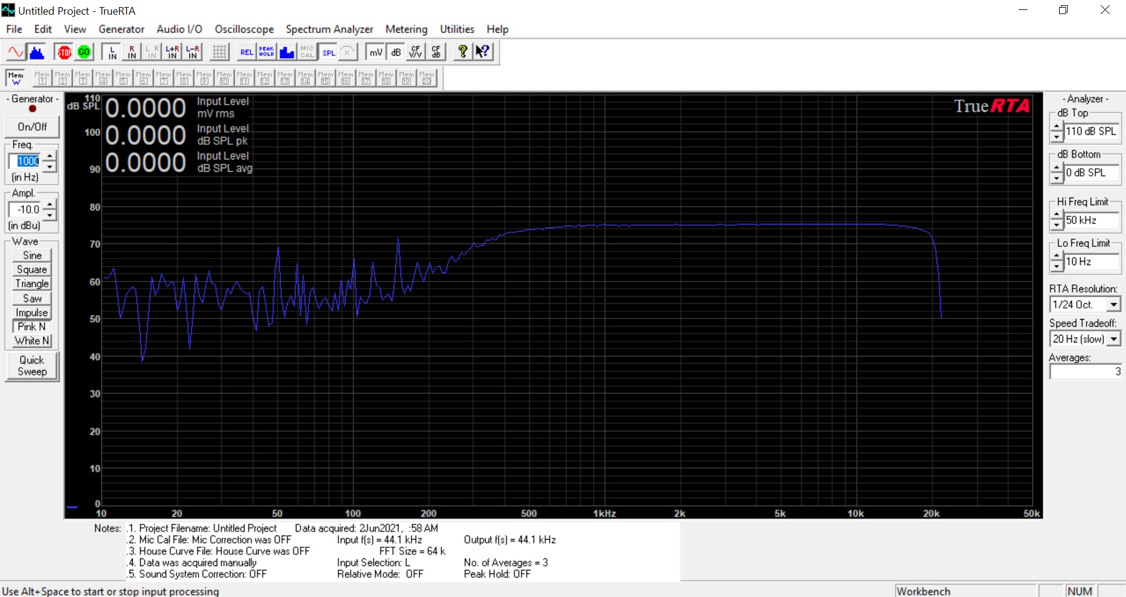Click the Averages value field
1126x597 pixels.
(1086, 371)
